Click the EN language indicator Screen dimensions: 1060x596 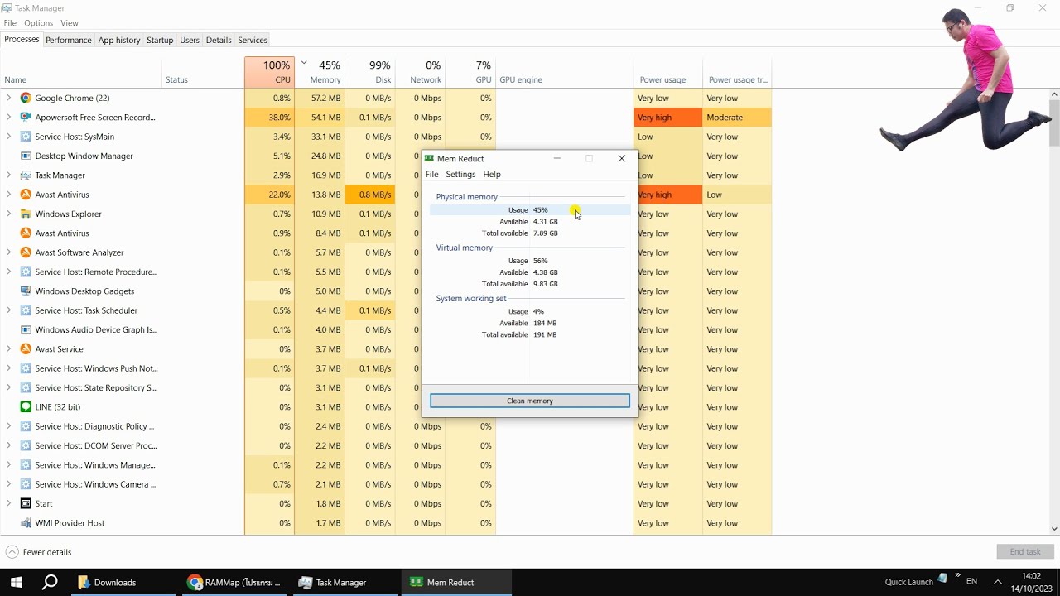[x=972, y=582]
